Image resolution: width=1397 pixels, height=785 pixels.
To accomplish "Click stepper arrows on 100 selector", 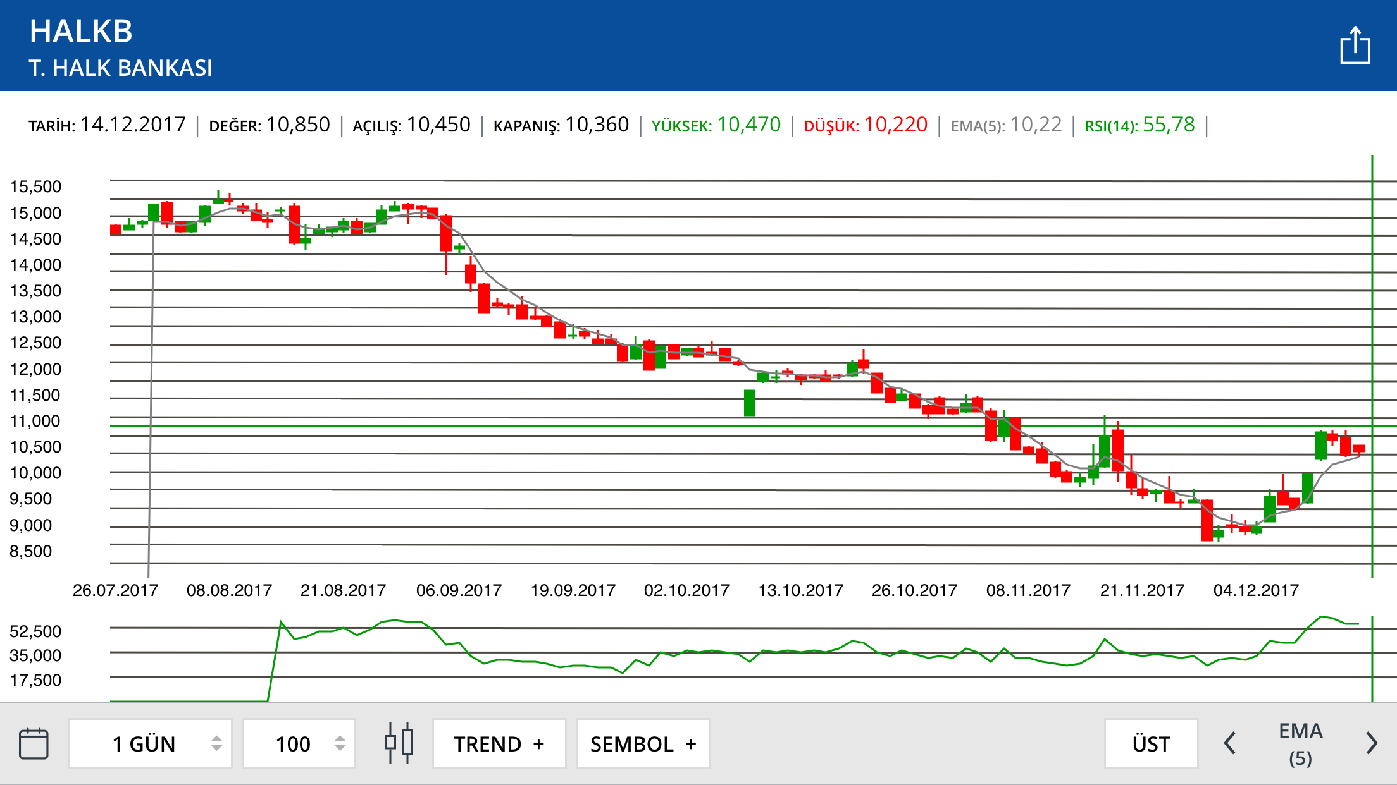I will click(340, 743).
